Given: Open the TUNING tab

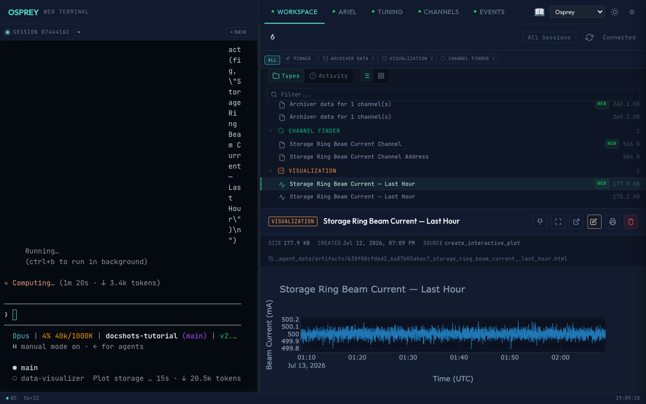Looking at the screenshot, I should pyautogui.click(x=387, y=12).
